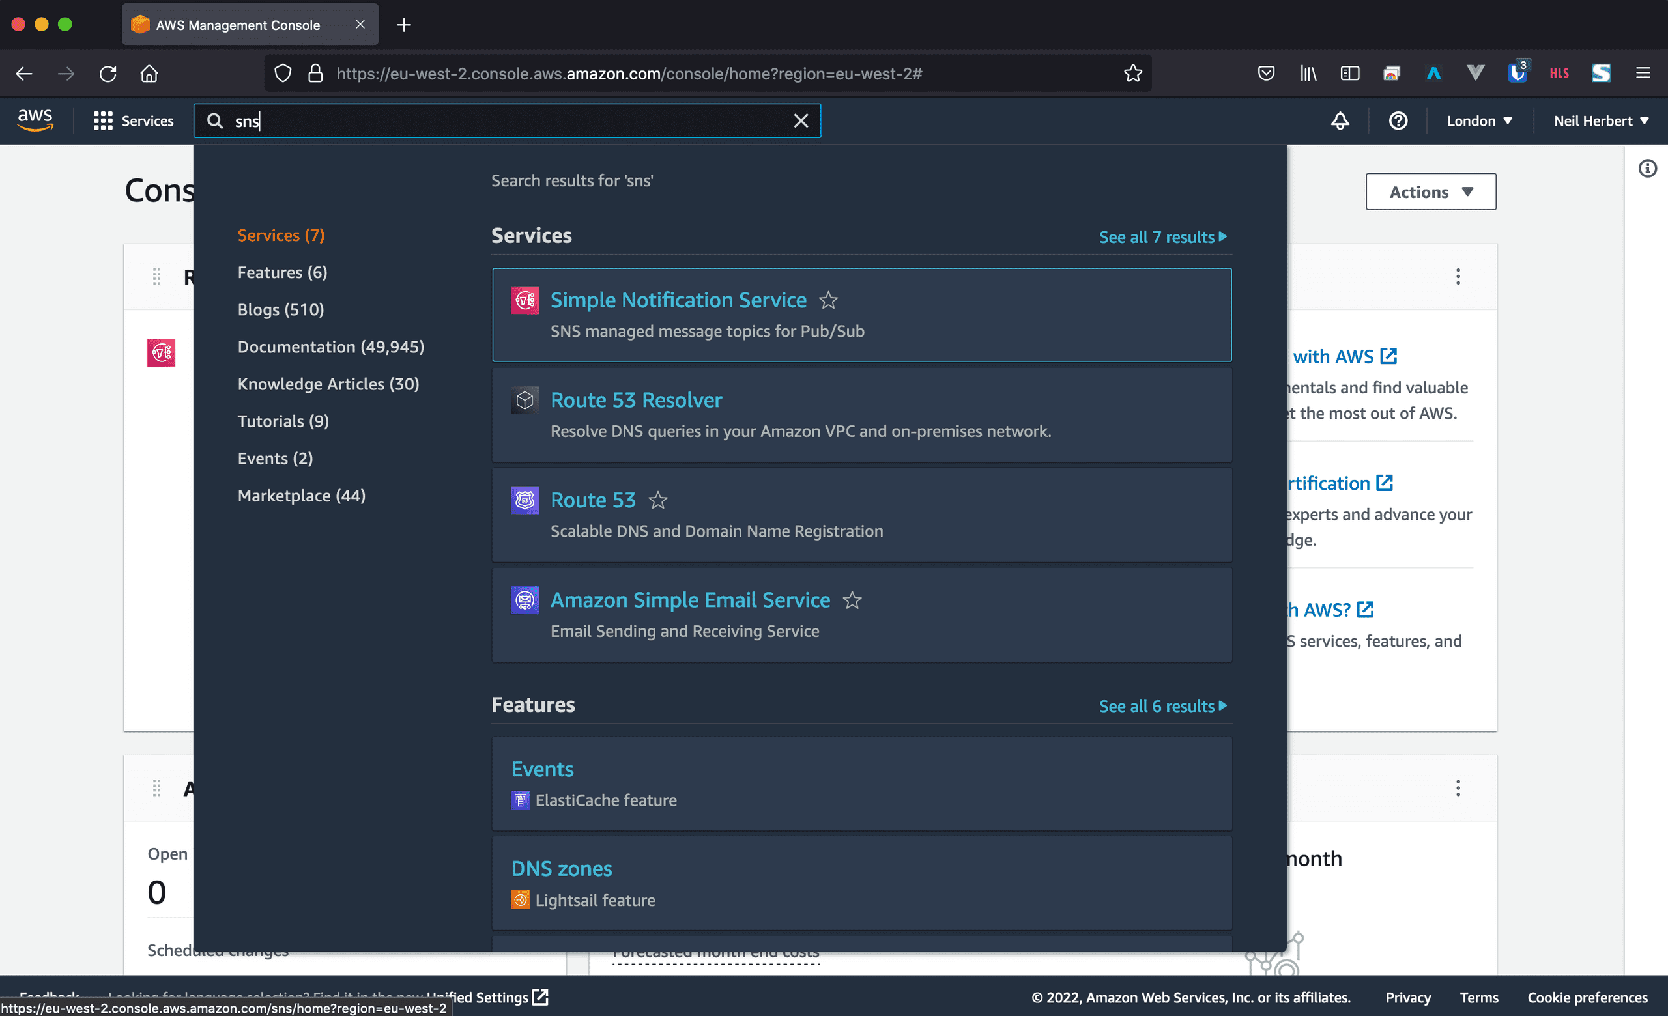The image size is (1668, 1016).
Task: Click the AWS logo home icon
Action: click(35, 120)
